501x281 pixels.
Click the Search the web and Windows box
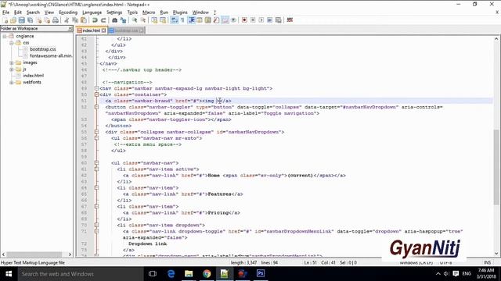pos(80,274)
